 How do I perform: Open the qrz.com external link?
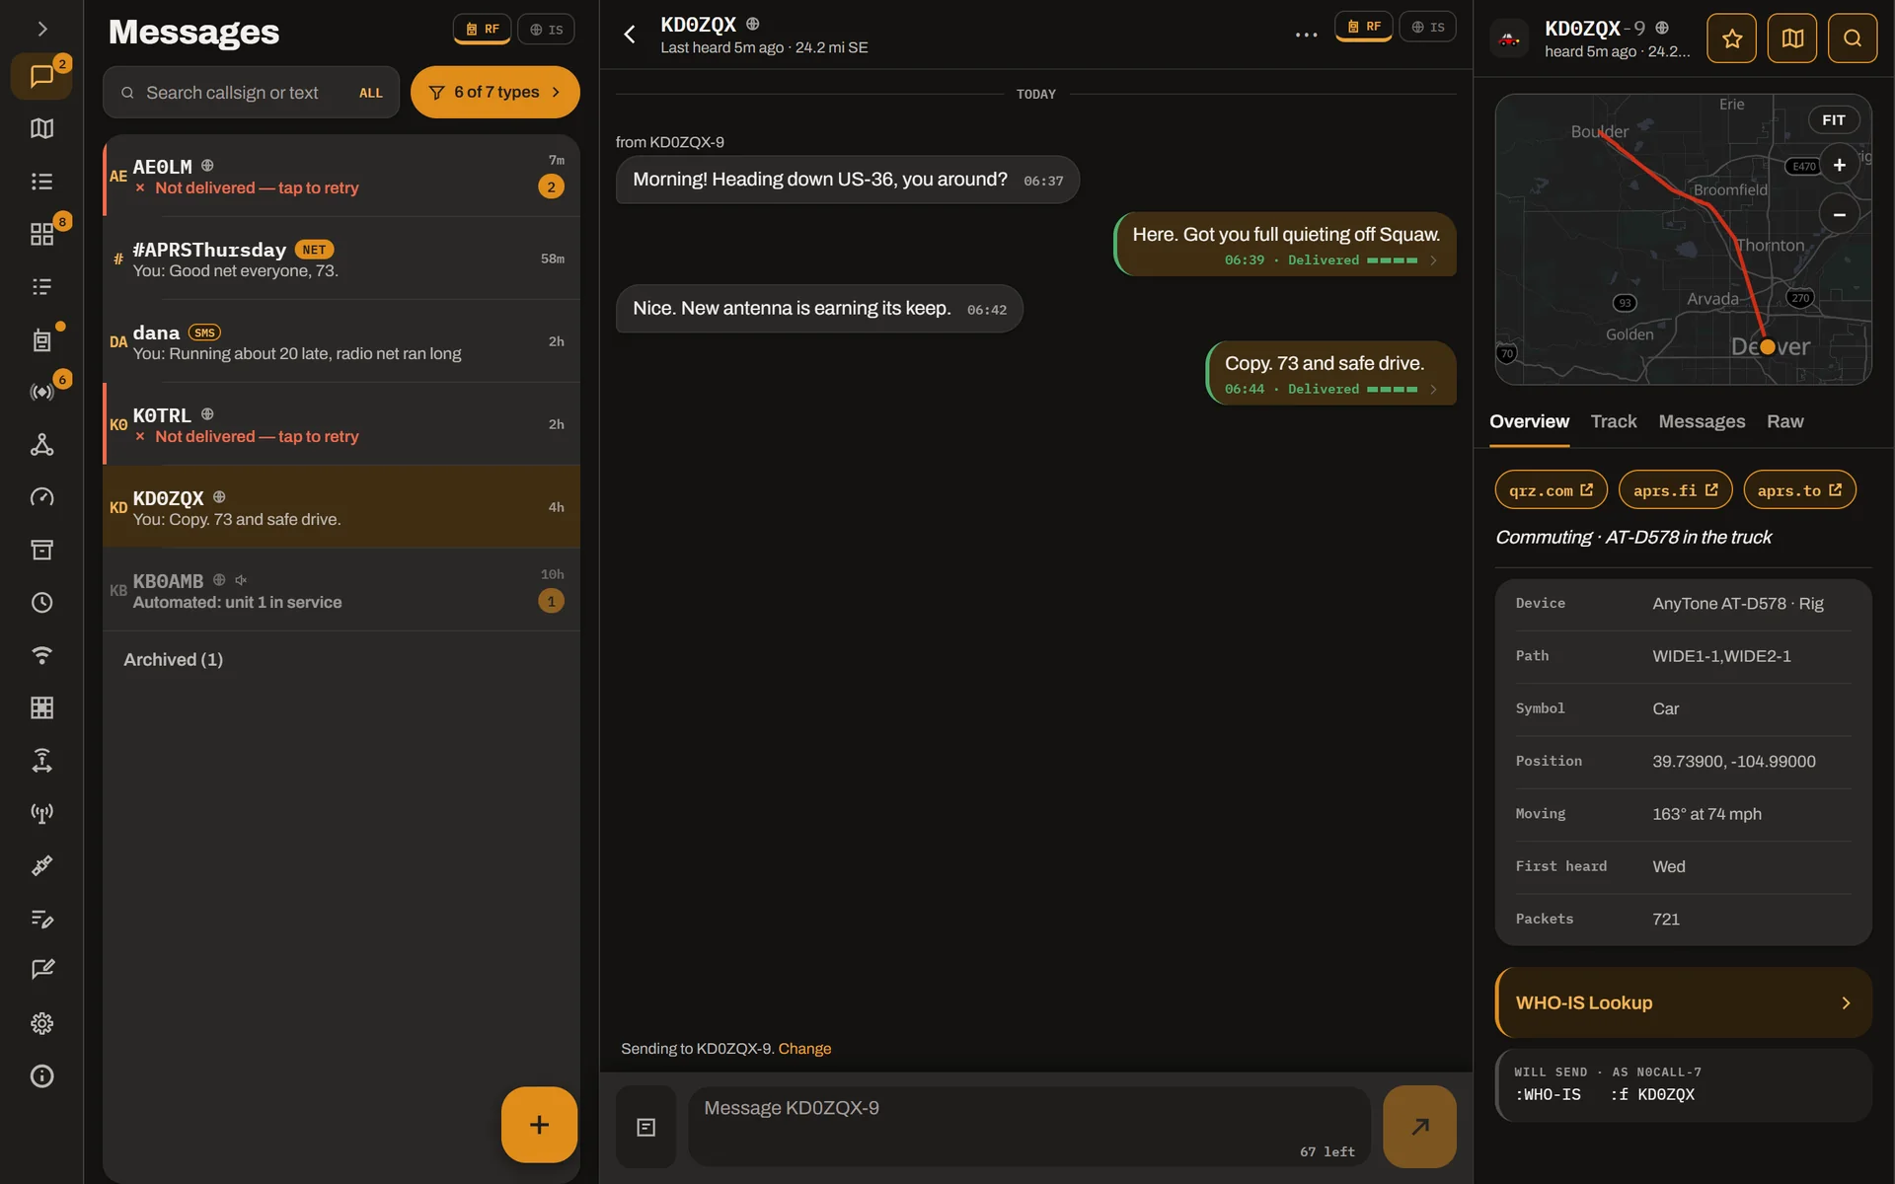(1551, 490)
